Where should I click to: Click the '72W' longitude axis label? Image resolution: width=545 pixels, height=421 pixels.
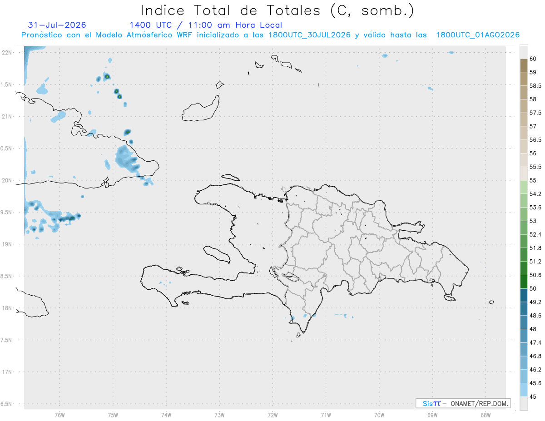[272, 415]
